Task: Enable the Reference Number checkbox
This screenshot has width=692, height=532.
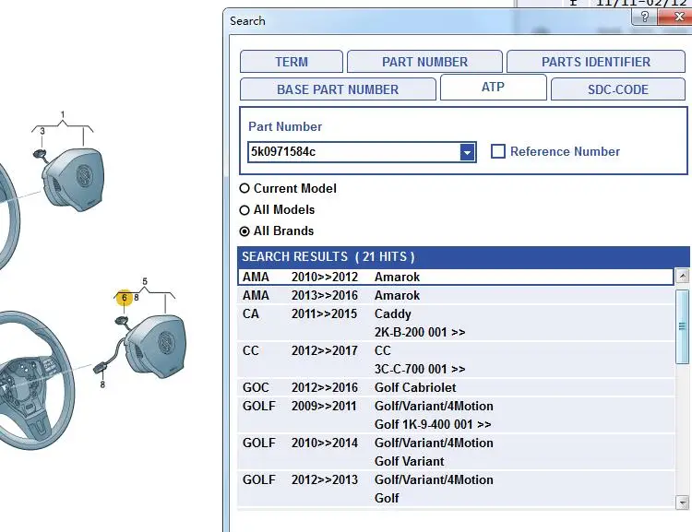Action: 498,151
